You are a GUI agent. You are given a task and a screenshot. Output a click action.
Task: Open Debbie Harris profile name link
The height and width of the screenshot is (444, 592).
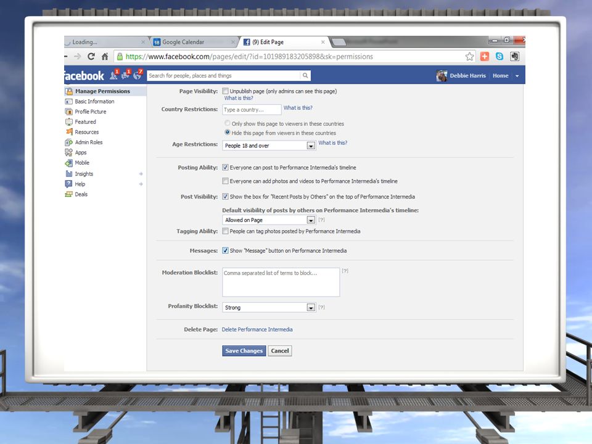tap(468, 75)
